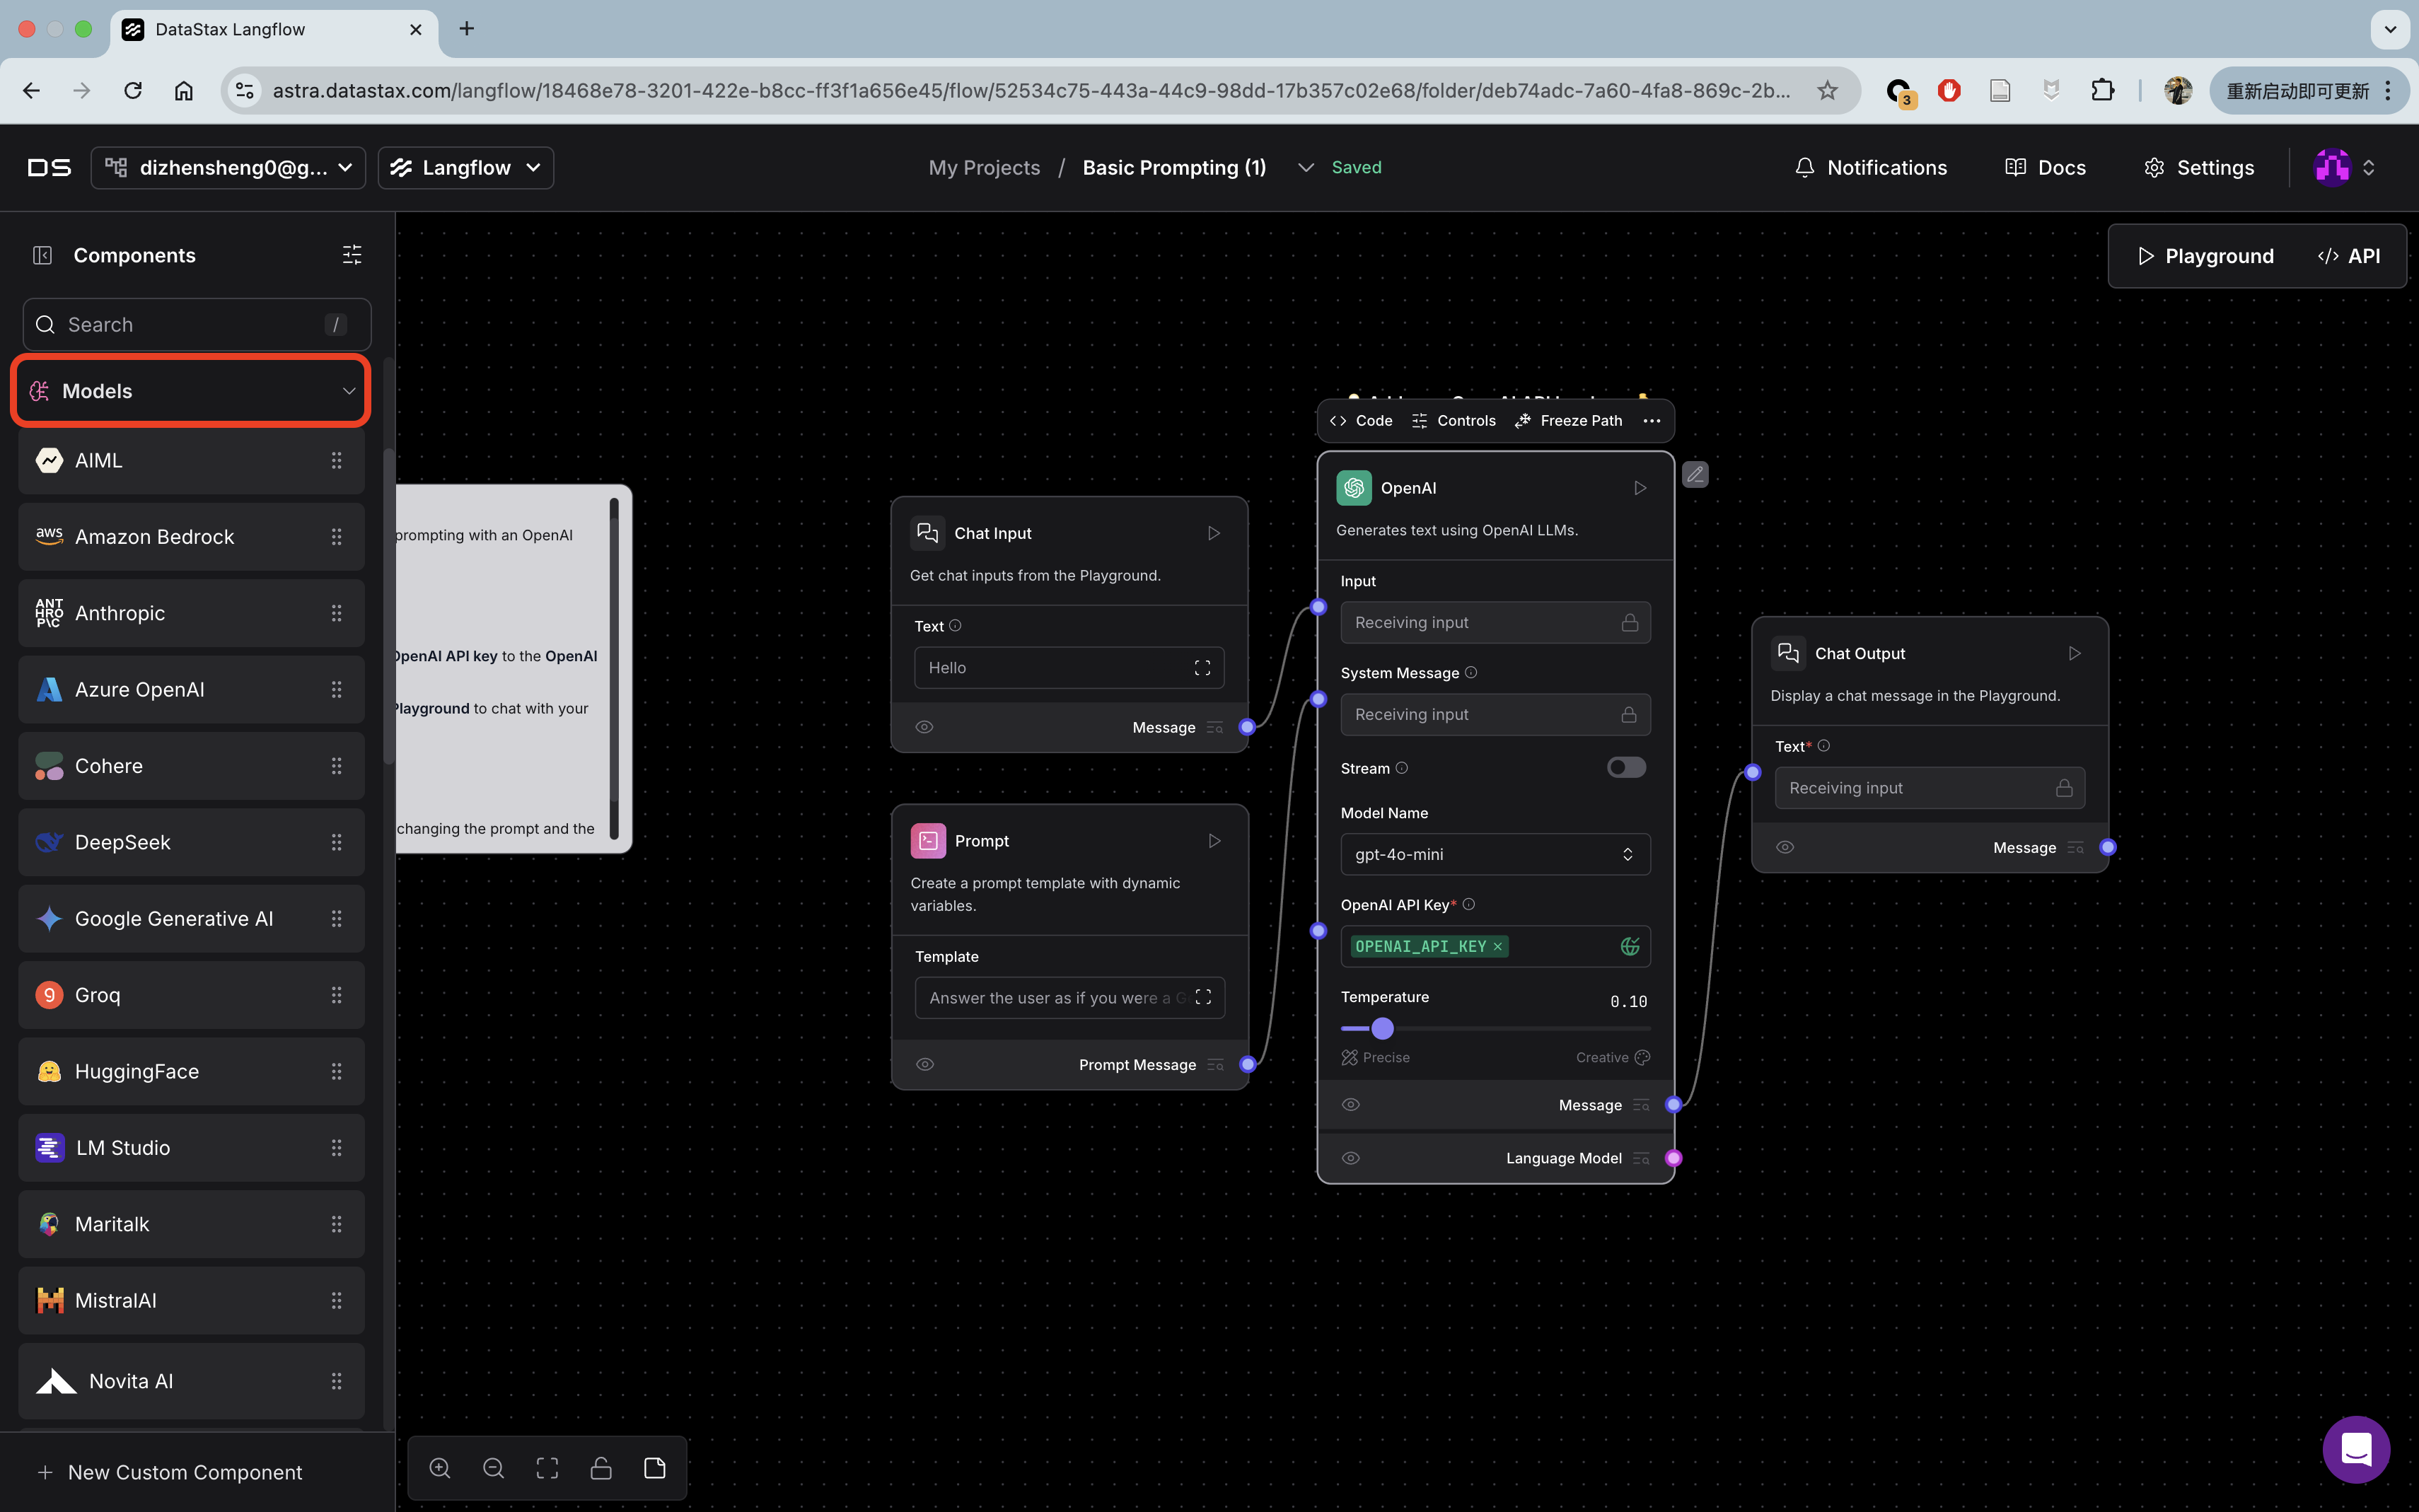Reload the page in the browser
The height and width of the screenshot is (1512, 2419).
(133, 91)
